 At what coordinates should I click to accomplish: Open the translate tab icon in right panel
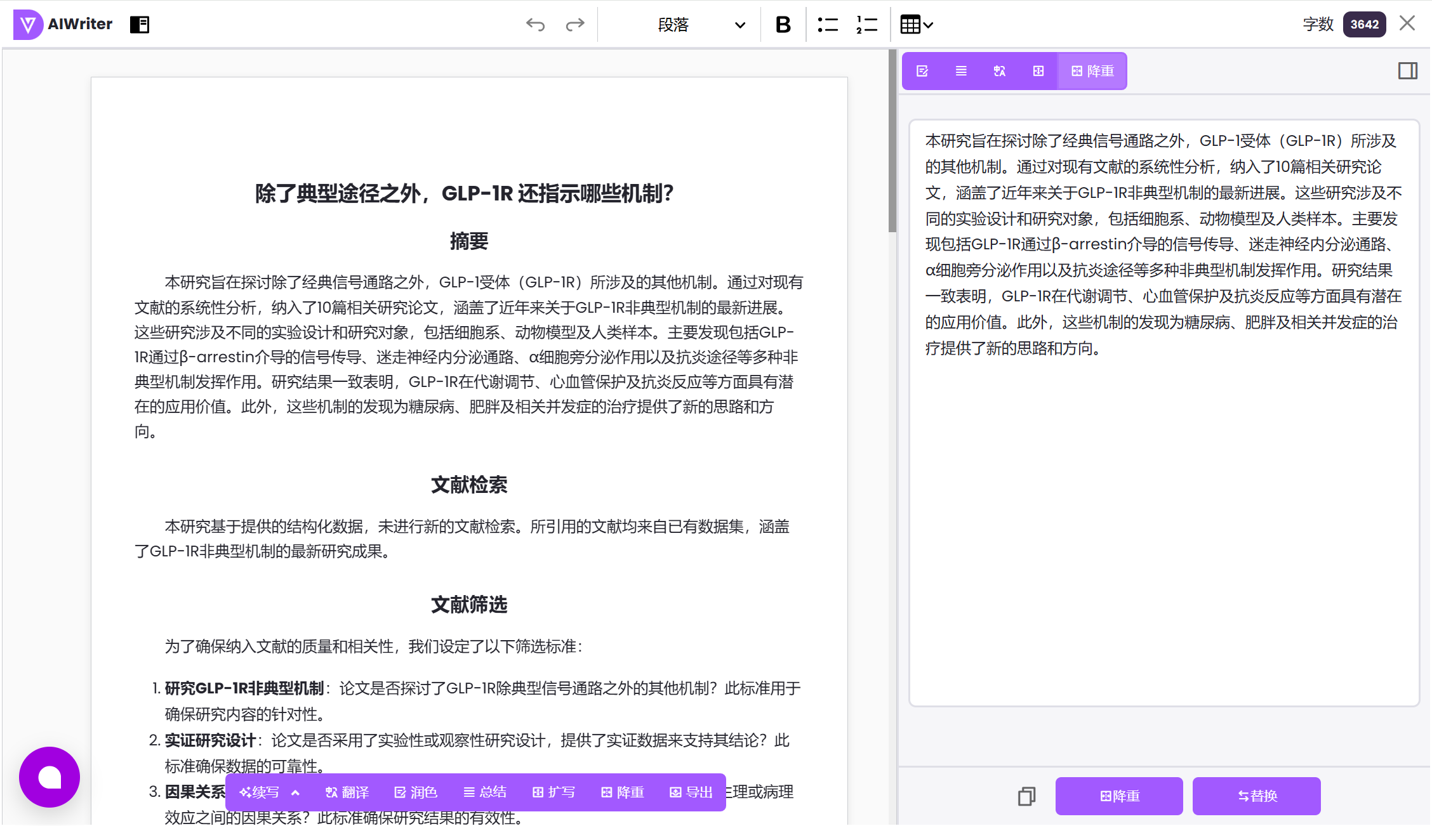(999, 71)
